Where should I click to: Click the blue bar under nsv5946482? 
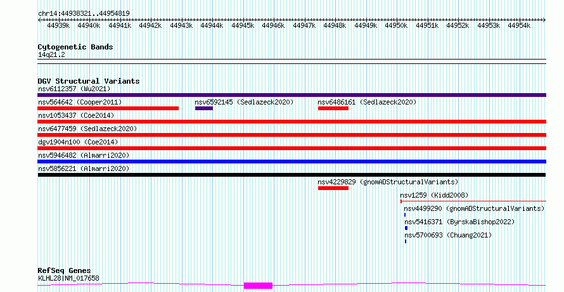tap(292, 162)
